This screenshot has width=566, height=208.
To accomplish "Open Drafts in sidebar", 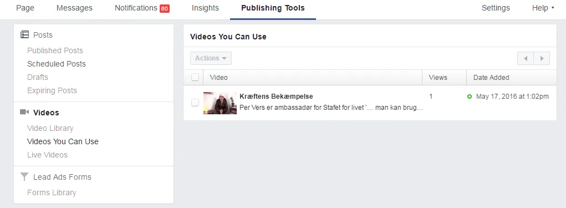I will pos(38,77).
